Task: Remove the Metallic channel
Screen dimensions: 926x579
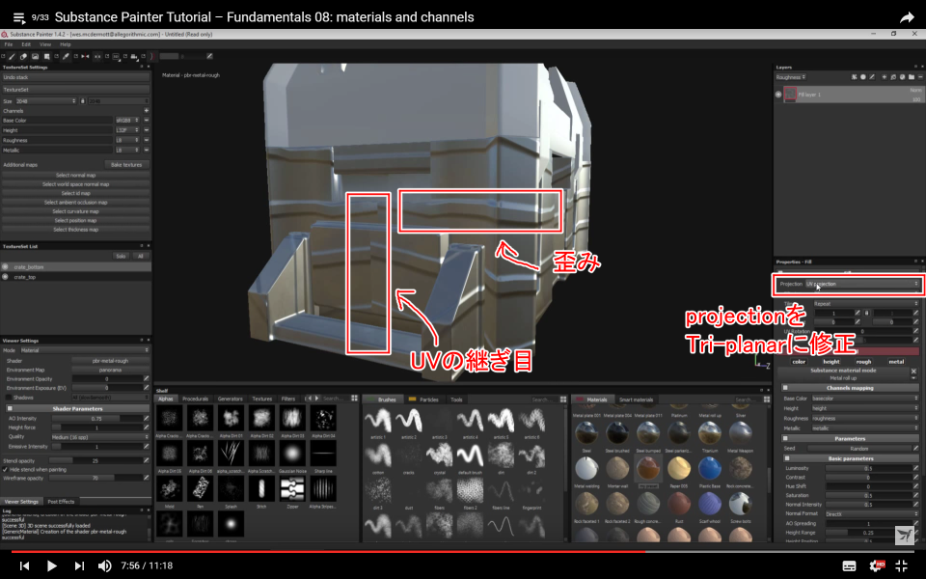Action: 146,151
